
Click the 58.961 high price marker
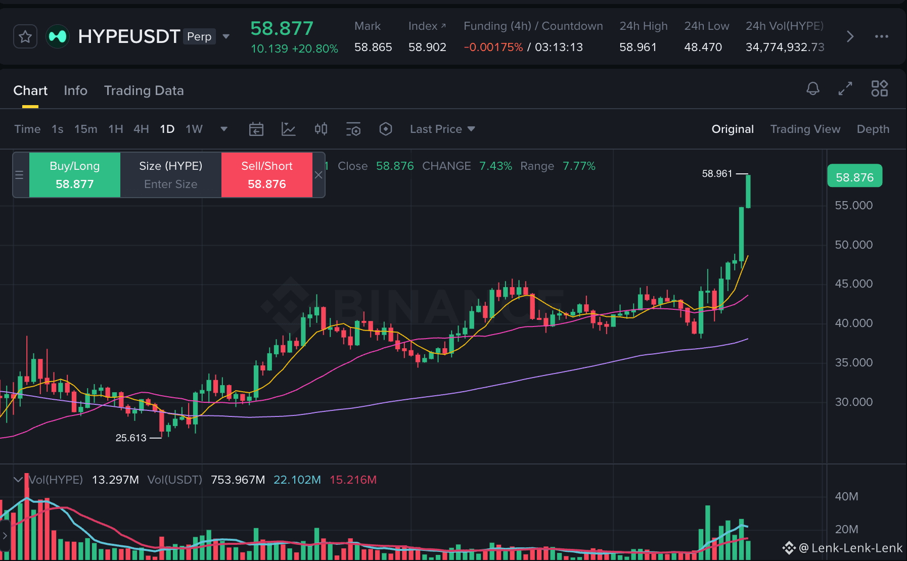click(717, 173)
